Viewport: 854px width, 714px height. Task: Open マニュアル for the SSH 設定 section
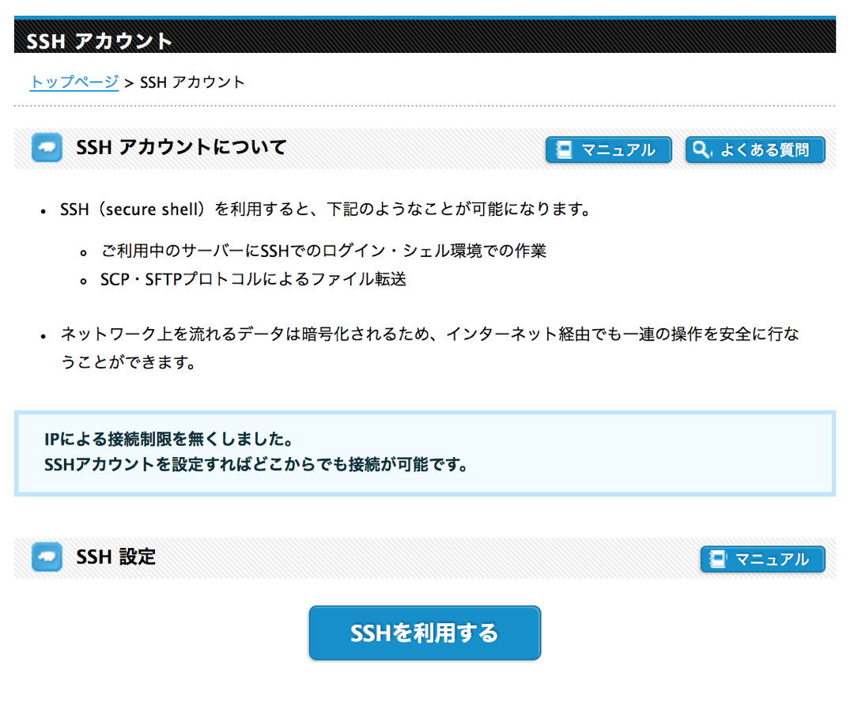762,559
